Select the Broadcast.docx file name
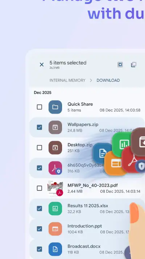145x259 pixels. coord(84,246)
